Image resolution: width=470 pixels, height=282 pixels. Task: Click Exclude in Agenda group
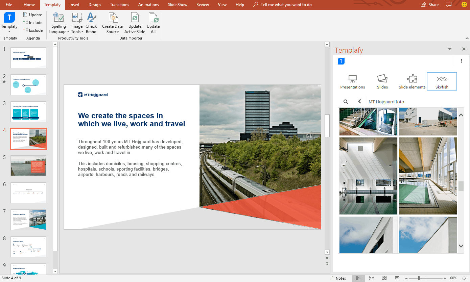(x=32, y=30)
